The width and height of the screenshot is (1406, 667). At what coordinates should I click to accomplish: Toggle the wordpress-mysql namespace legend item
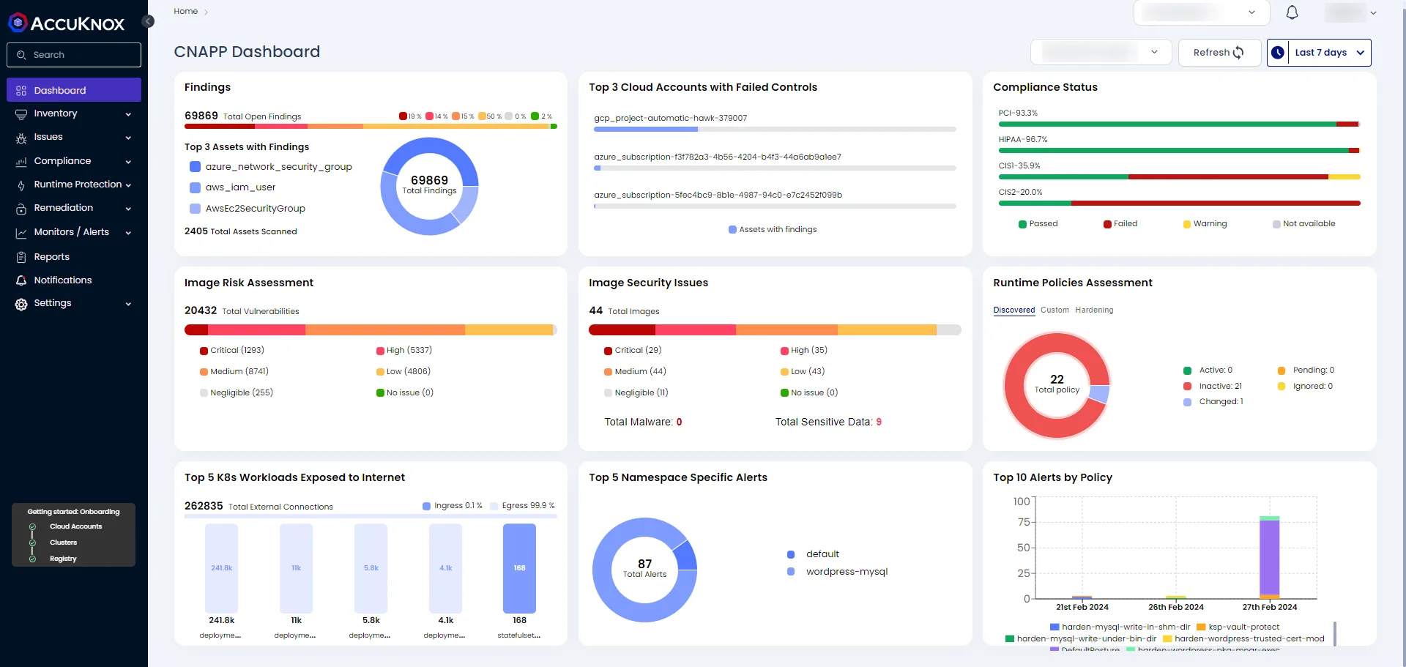[837, 572]
